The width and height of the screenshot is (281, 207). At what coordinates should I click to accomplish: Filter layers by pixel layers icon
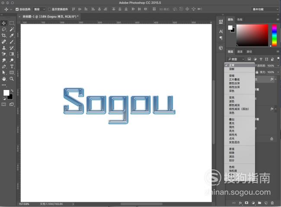pyautogui.click(x=249, y=59)
